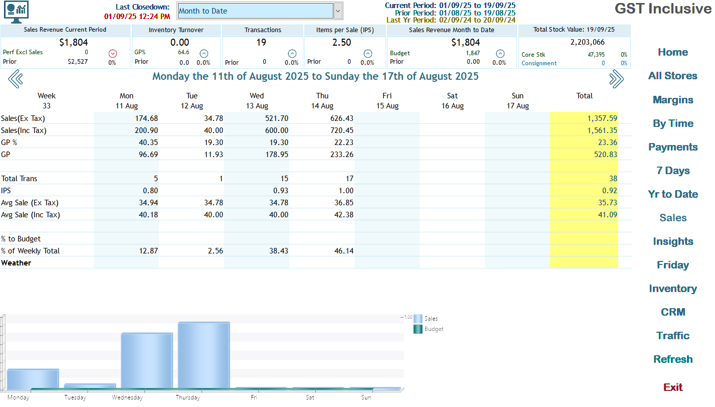Click up-arrow icon in Sales Revenue Month to Date tile
The width and height of the screenshot is (715, 407).
point(500,53)
